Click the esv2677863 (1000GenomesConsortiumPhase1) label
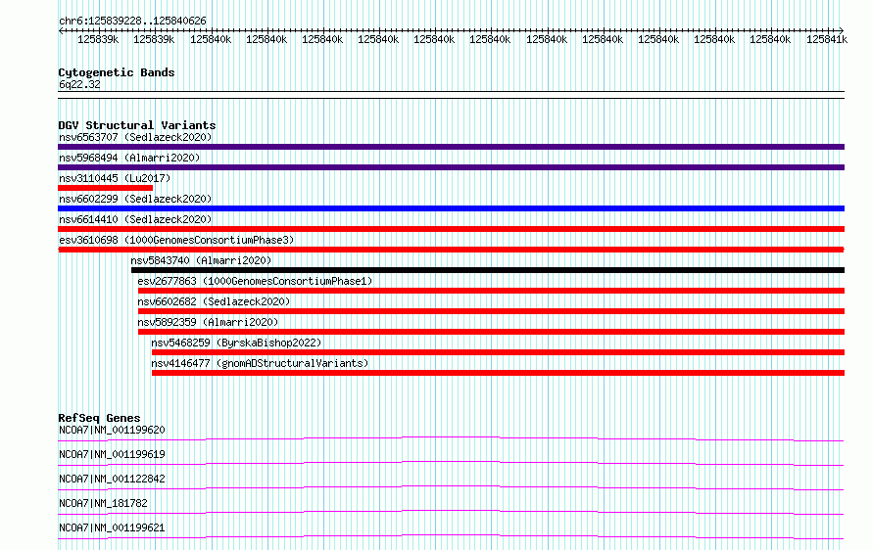This screenshot has height=550, width=872. (x=255, y=281)
